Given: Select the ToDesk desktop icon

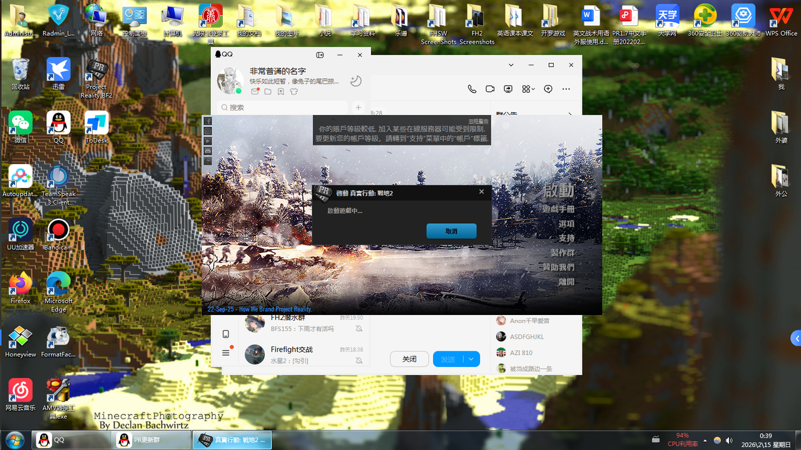Looking at the screenshot, I should pos(96,127).
